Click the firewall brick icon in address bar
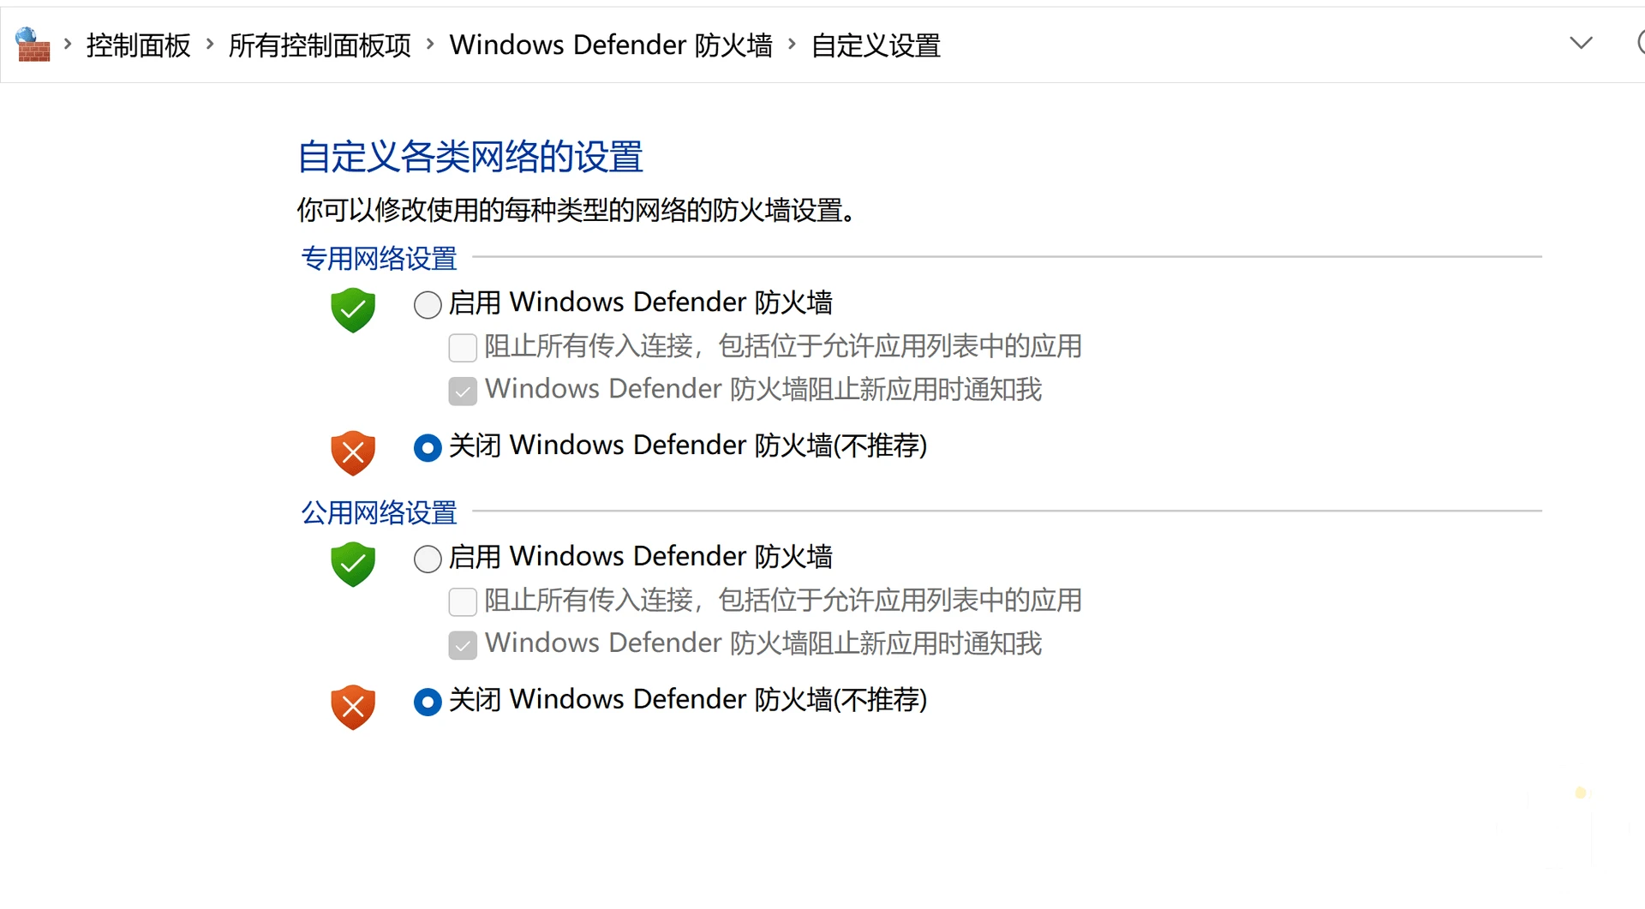Image resolution: width=1645 pixels, height=909 pixels. tap(33, 45)
